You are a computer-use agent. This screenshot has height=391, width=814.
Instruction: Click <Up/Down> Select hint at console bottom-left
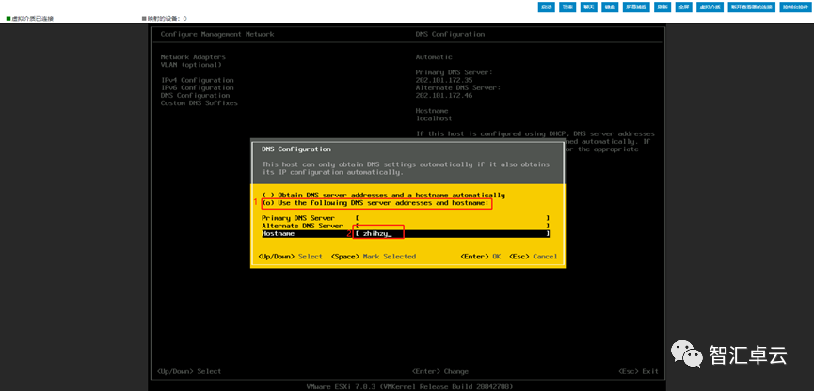[189, 371]
